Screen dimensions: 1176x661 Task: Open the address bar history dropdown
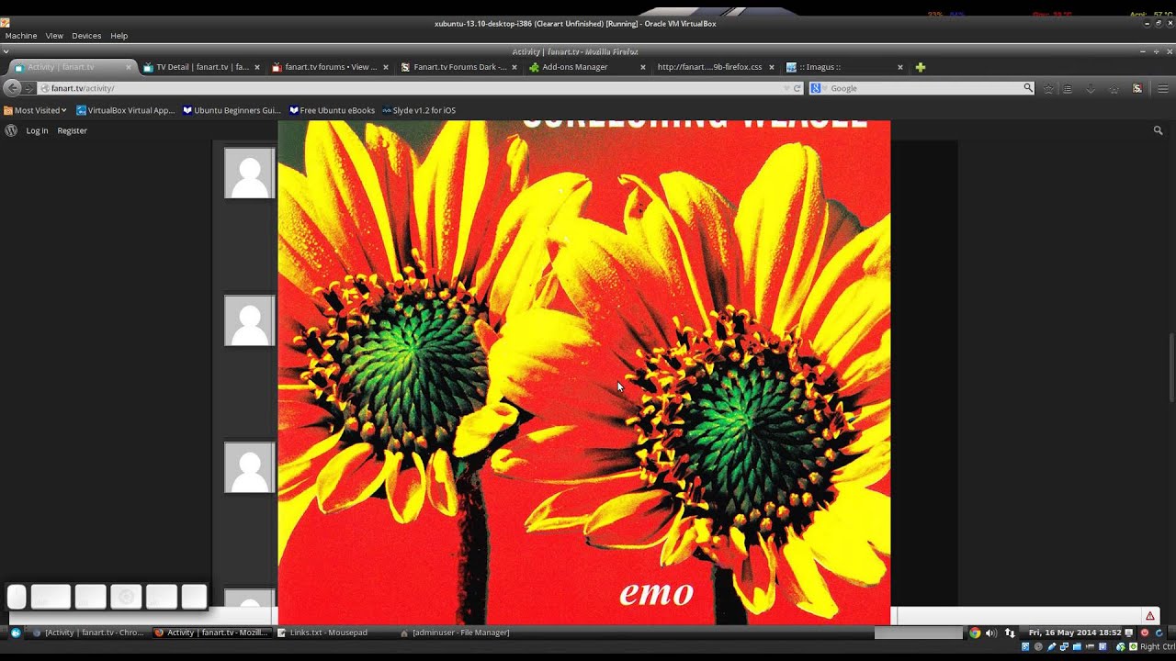tap(786, 88)
